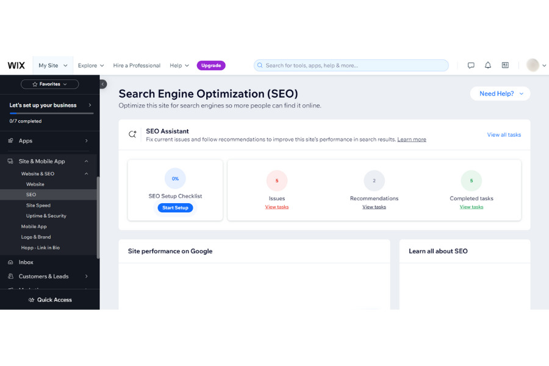Collapse the Website & SEO section

pyautogui.click(x=86, y=174)
